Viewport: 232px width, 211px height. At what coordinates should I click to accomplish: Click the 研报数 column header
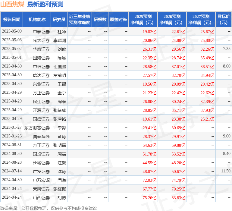(x=100, y=20)
